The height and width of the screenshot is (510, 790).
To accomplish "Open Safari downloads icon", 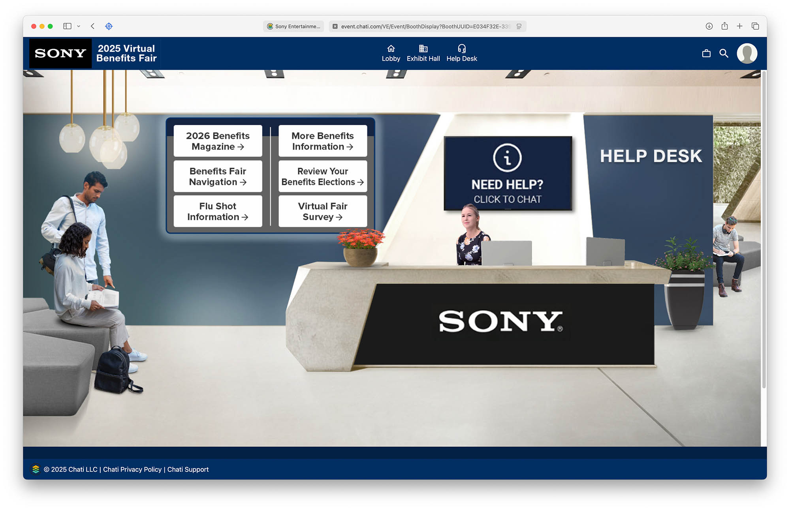I will point(709,26).
